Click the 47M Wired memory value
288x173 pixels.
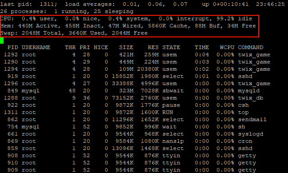point(124,26)
